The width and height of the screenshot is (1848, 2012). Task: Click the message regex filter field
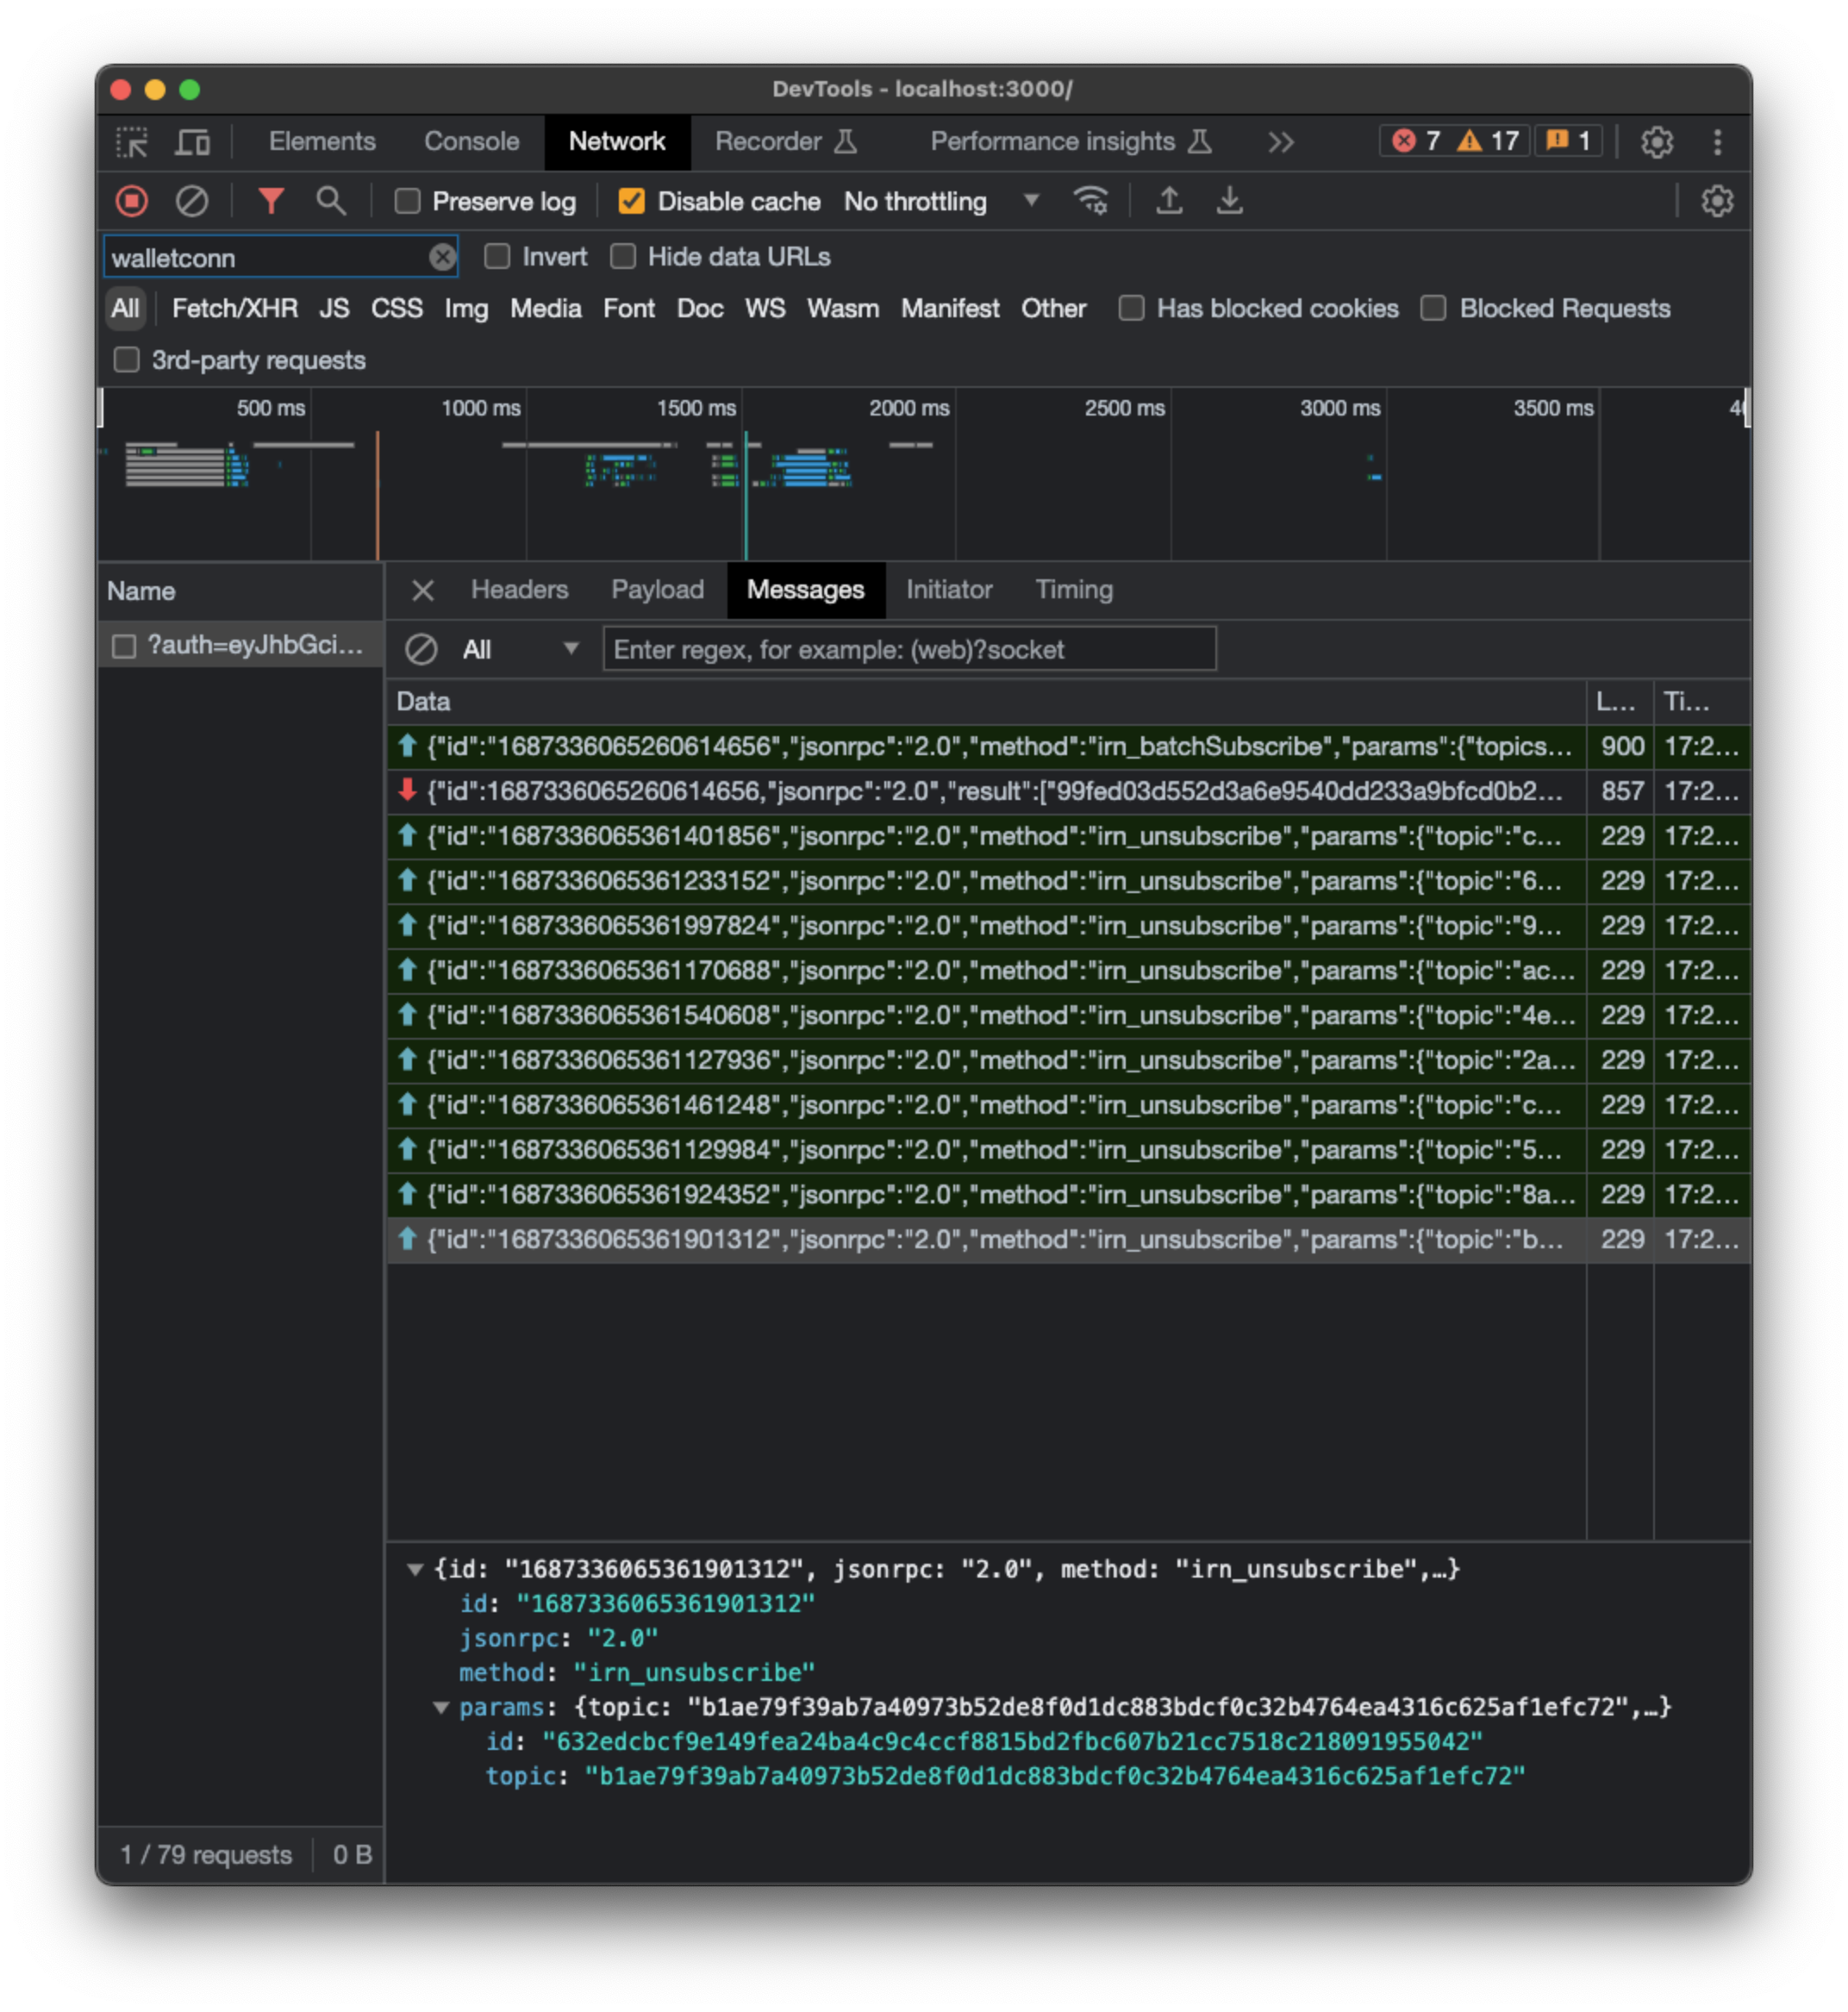908,649
